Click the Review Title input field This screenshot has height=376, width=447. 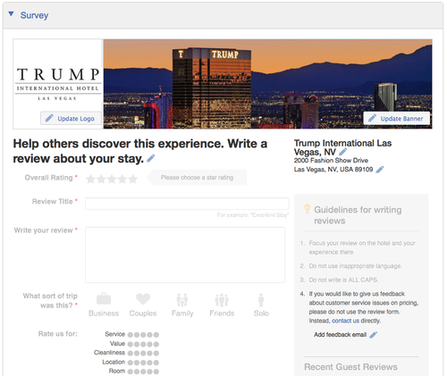point(187,204)
